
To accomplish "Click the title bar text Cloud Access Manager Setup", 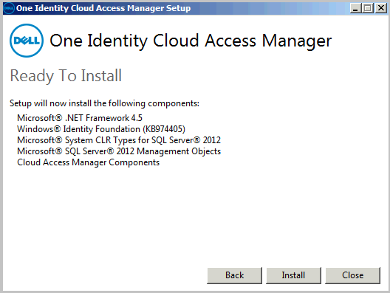I will point(131,8).
